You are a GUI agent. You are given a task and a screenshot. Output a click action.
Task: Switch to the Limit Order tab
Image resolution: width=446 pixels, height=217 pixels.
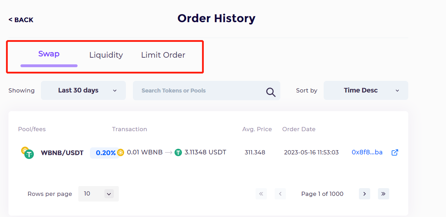tap(163, 55)
